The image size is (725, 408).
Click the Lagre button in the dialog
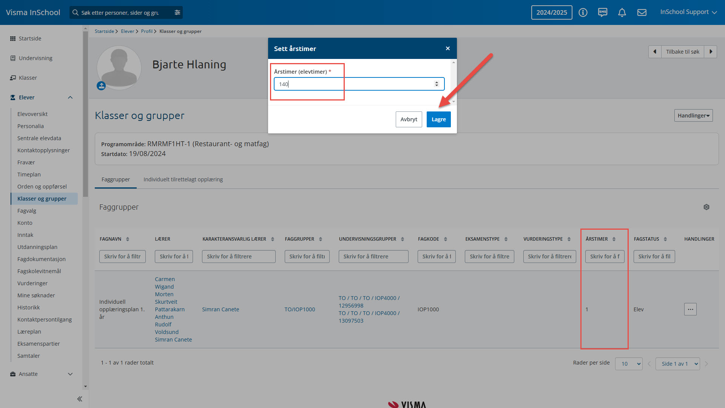pyautogui.click(x=438, y=119)
